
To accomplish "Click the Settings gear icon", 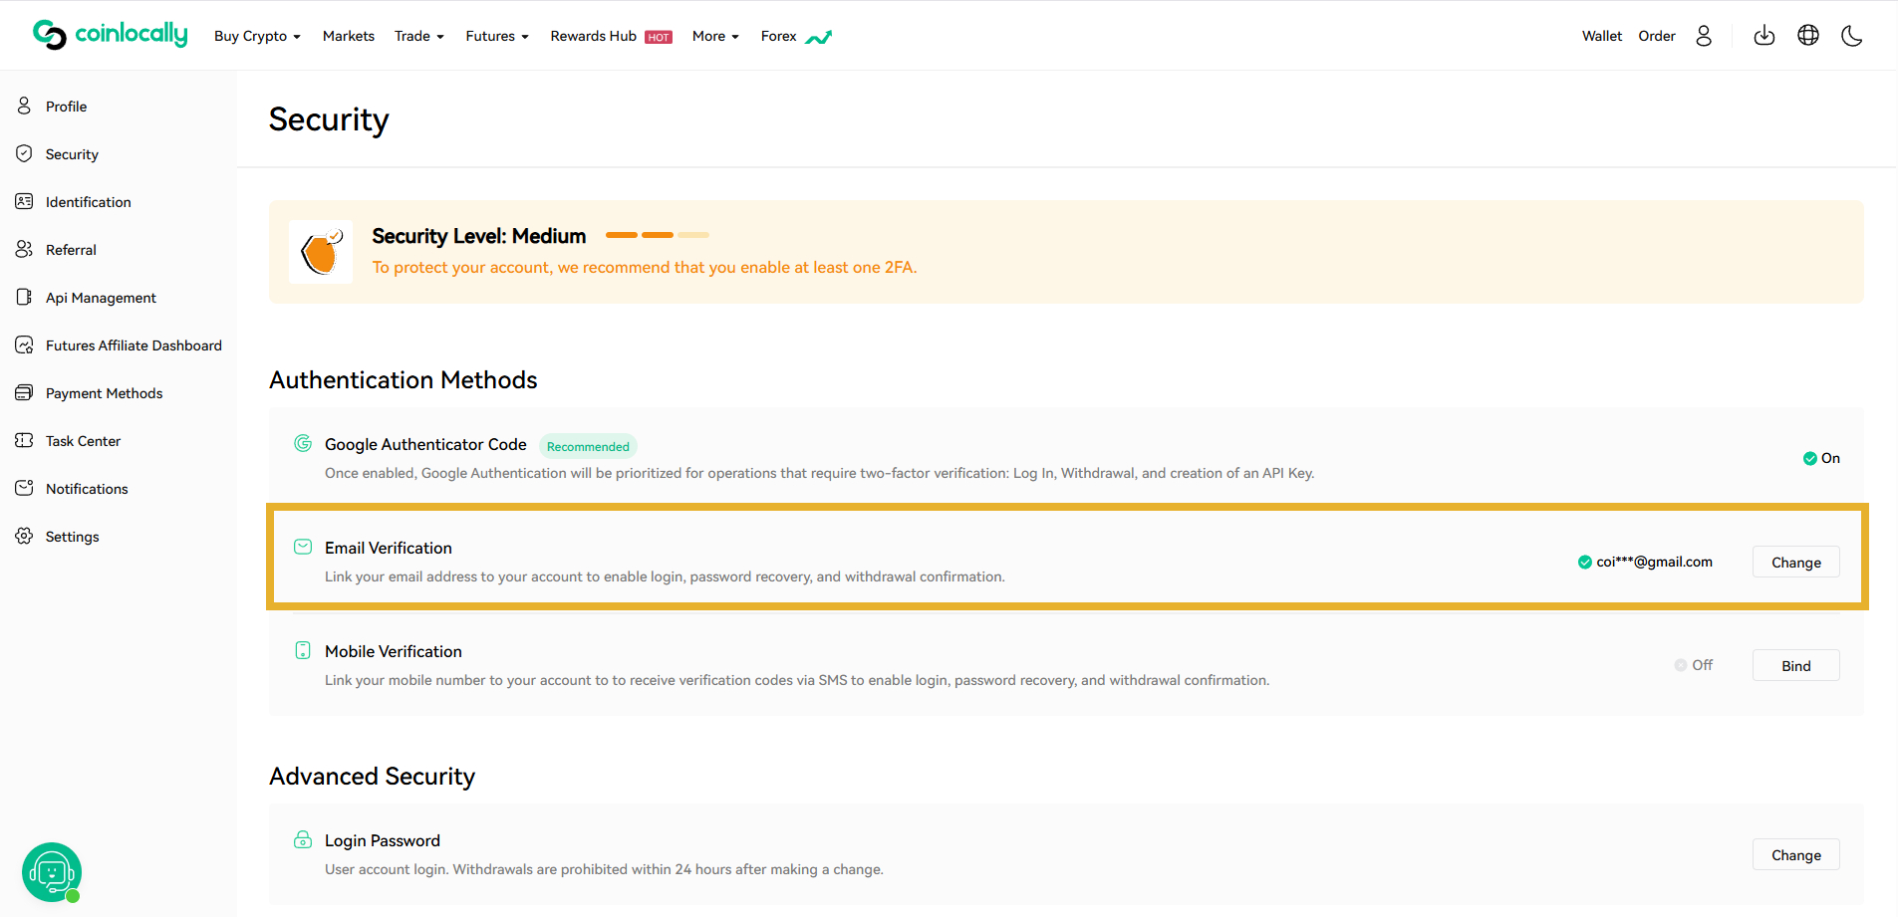I will click(24, 536).
